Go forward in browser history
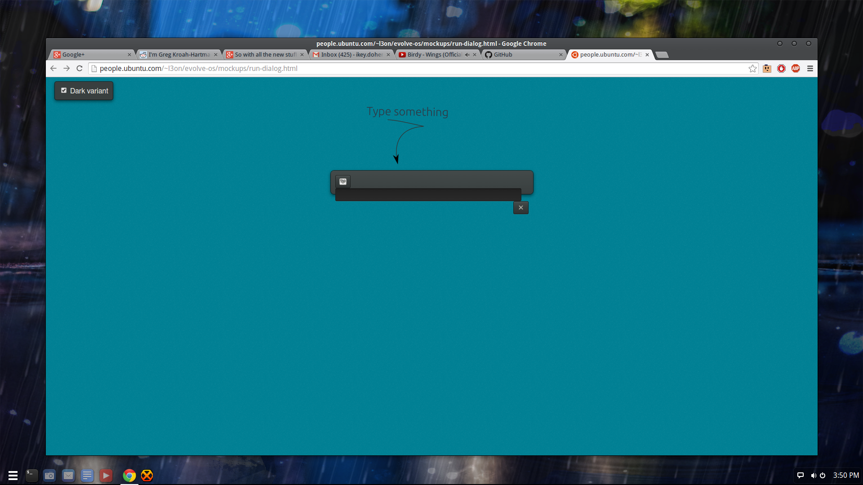The width and height of the screenshot is (863, 485). coord(67,68)
